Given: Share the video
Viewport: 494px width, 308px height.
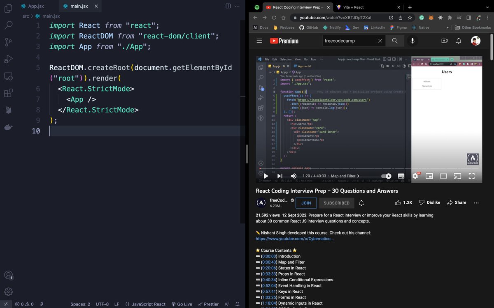Looking at the screenshot, I should click(x=457, y=202).
